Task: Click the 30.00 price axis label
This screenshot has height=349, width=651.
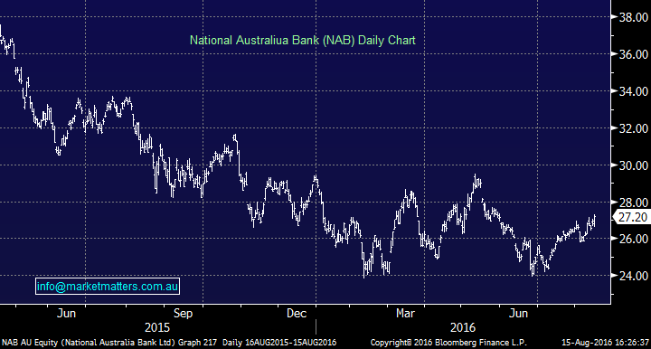Action: (x=634, y=165)
